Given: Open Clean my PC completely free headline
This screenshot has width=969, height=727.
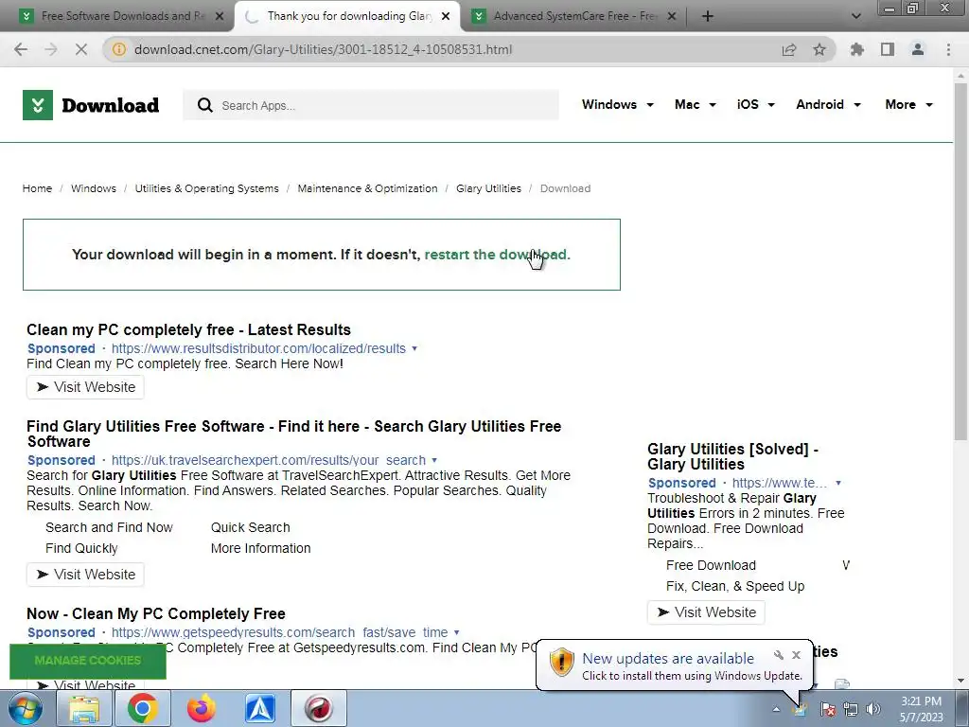Looking at the screenshot, I should 188,329.
